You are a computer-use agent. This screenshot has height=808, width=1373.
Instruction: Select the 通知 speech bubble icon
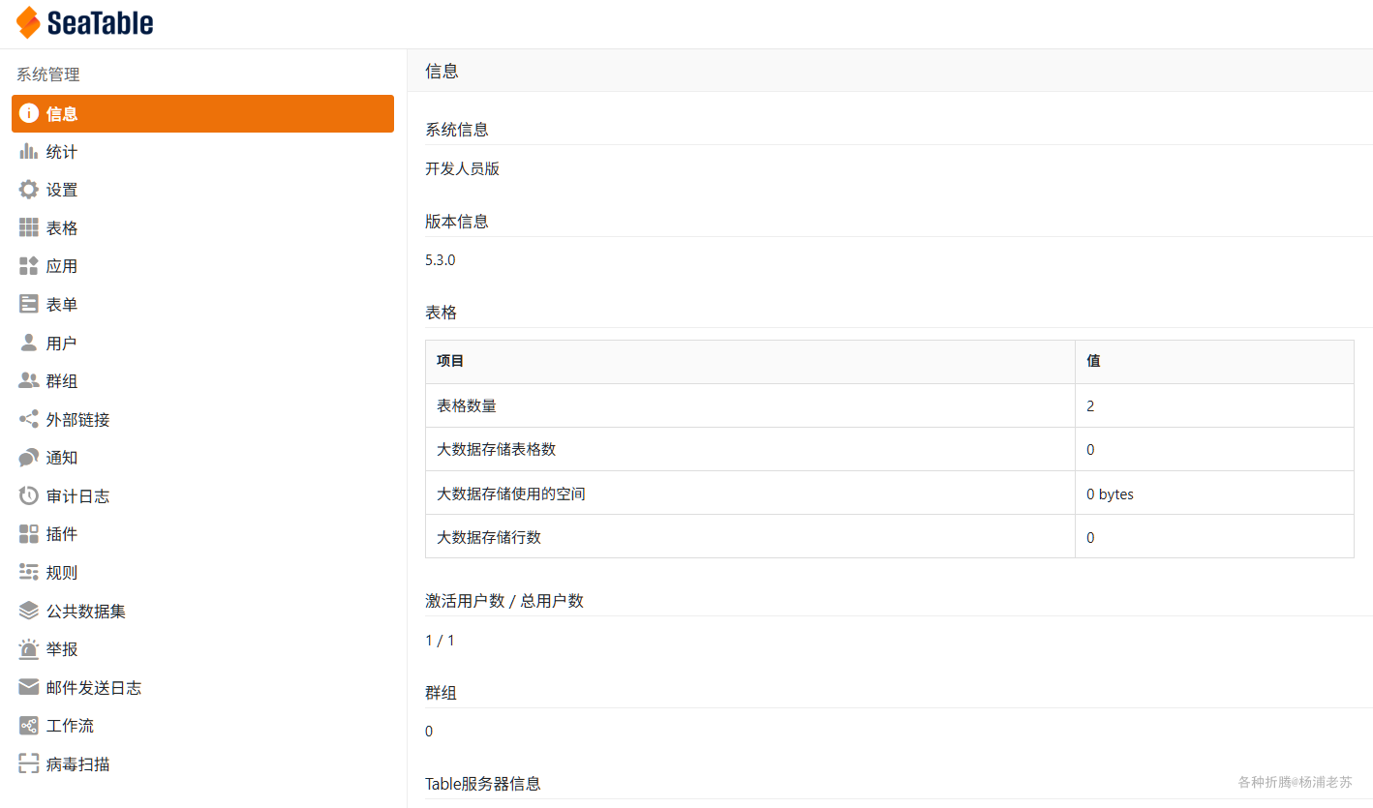click(29, 457)
